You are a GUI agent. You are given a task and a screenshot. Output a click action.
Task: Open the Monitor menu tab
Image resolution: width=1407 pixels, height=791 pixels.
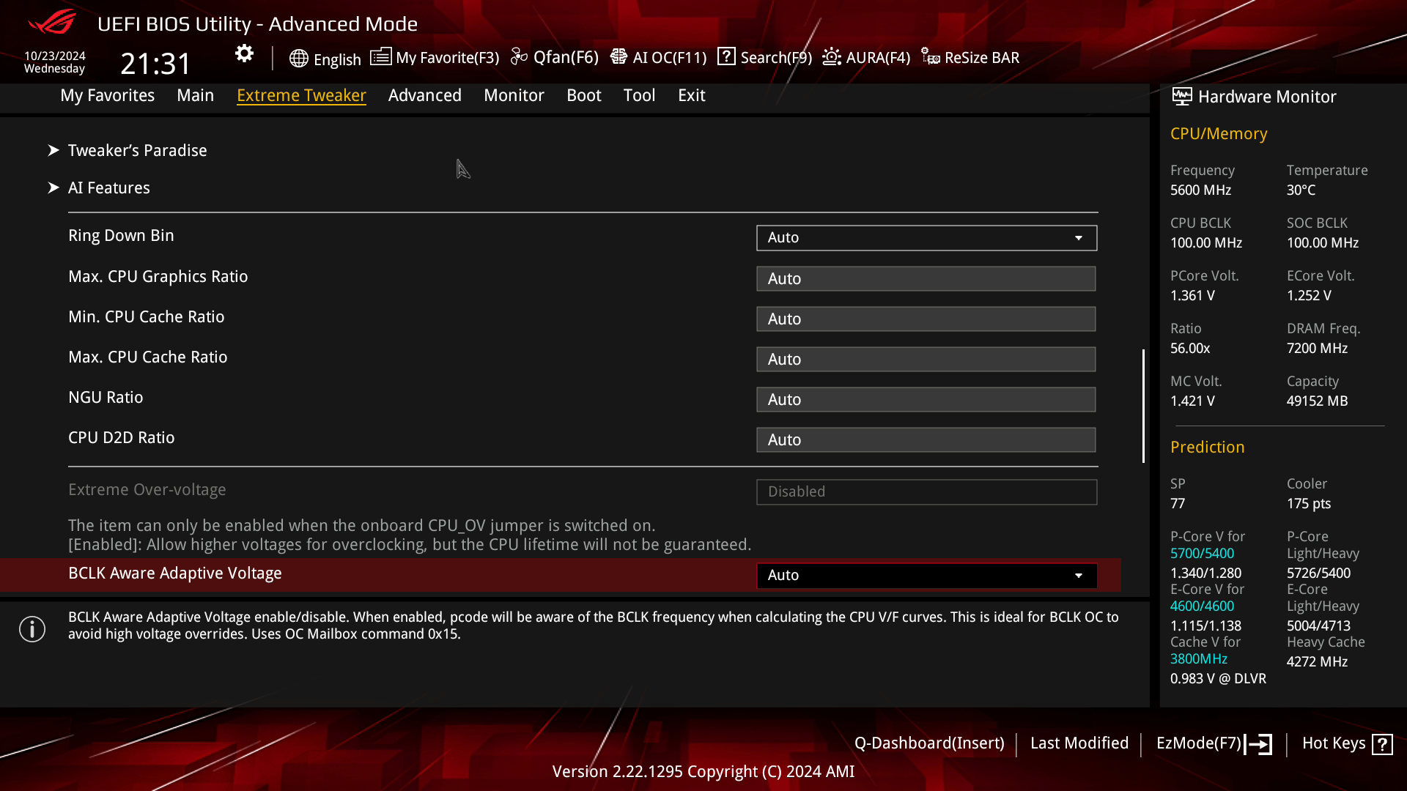514,95
